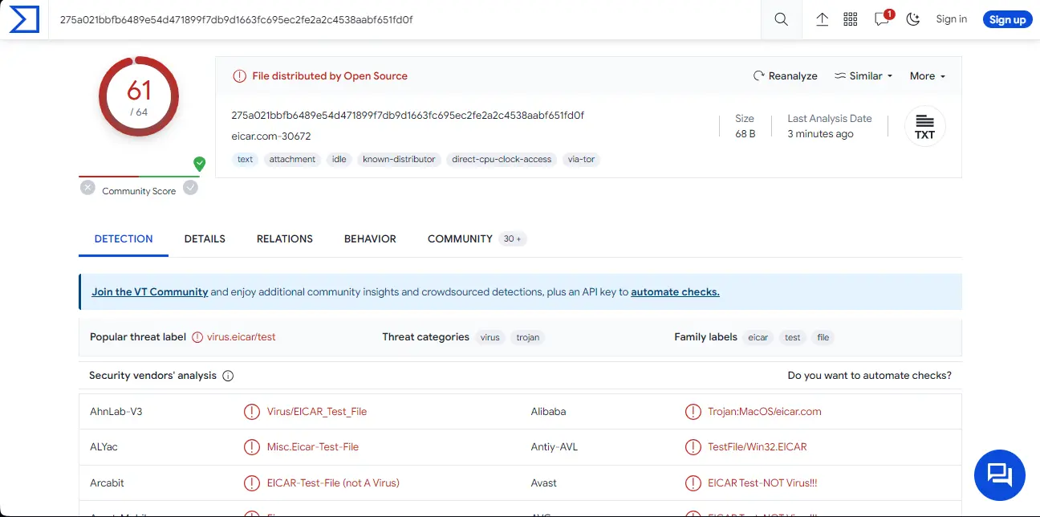Click the Reanalyze button
Screen dimensions: 1040x517
click(x=785, y=75)
